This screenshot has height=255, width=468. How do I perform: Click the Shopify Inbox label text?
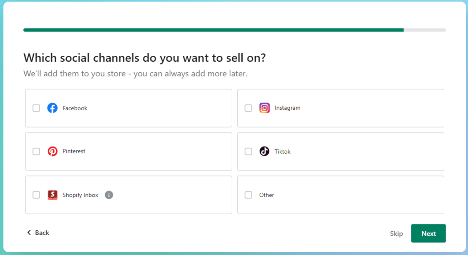(80, 195)
